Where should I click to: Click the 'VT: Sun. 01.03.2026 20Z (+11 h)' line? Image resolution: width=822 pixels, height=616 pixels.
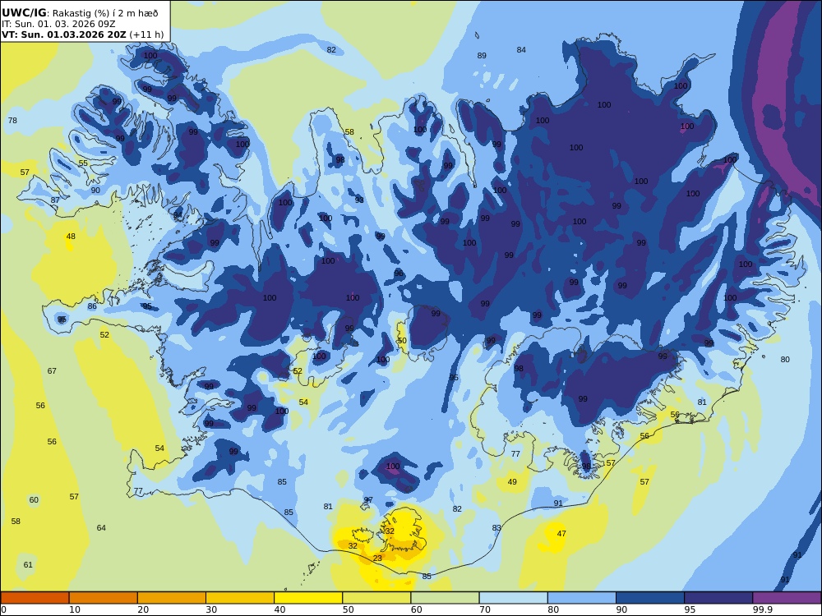(83, 34)
